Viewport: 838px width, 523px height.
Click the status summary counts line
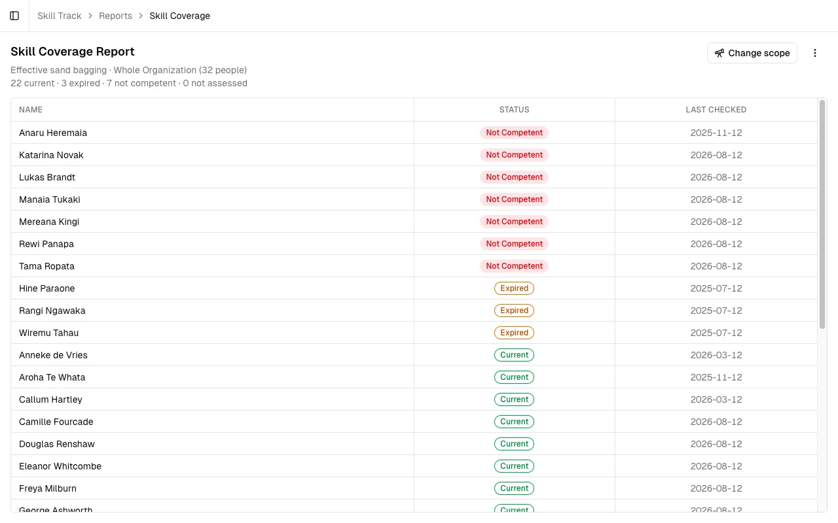pyautogui.click(x=129, y=83)
